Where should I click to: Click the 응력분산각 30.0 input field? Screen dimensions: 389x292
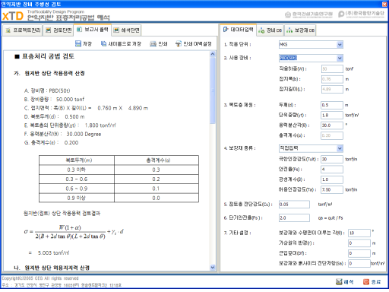[x=332, y=125]
